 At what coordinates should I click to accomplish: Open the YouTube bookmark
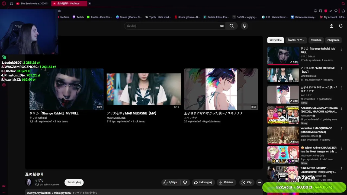pyautogui.click(x=64, y=17)
